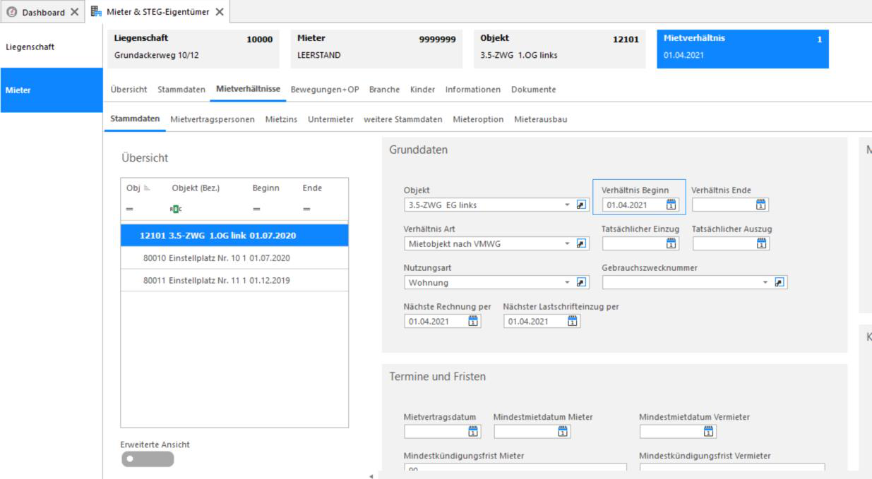Open the Übersicht tab
Viewport: 872px width, 479px height.
[129, 90]
